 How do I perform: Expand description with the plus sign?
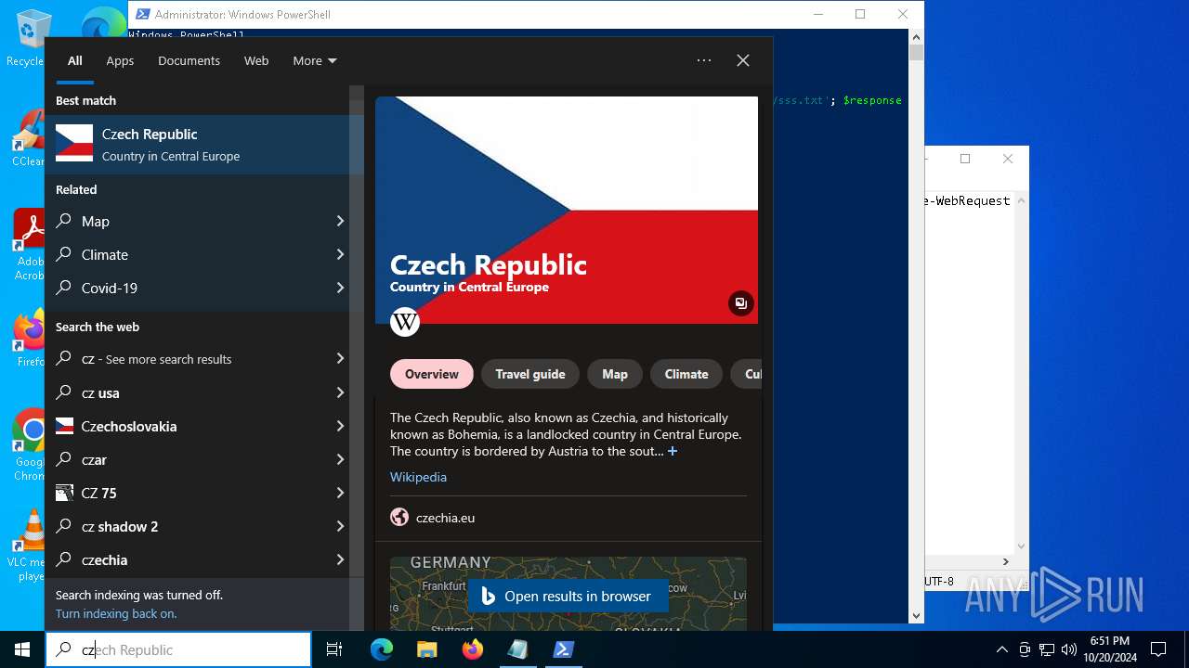(673, 451)
